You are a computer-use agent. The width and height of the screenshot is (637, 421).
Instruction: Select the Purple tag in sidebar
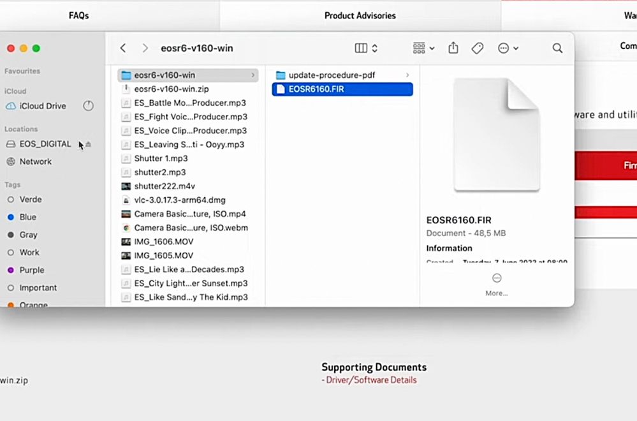pyautogui.click(x=32, y=270)
